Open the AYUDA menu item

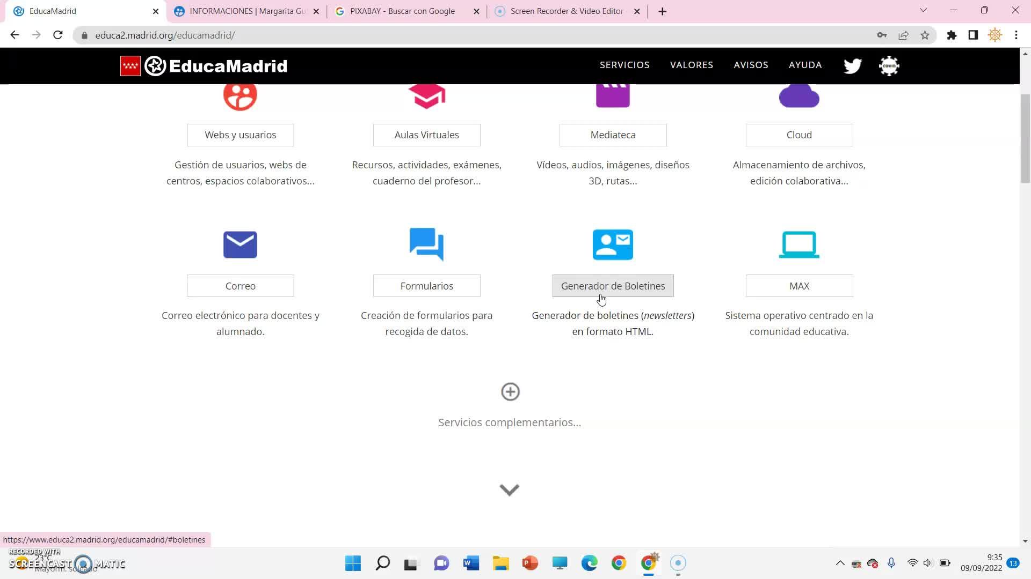click(805, 65)
